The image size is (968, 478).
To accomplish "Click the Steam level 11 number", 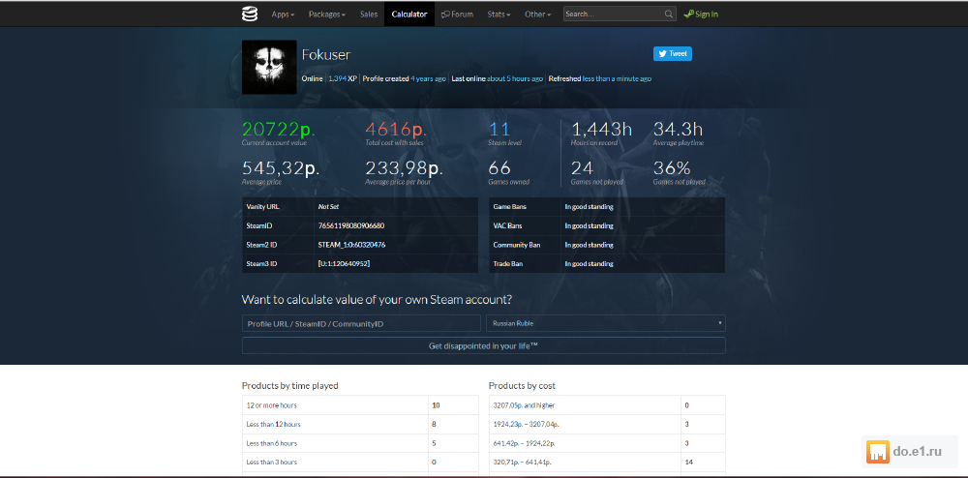I will pyautogui.click(x=499, y=129).
